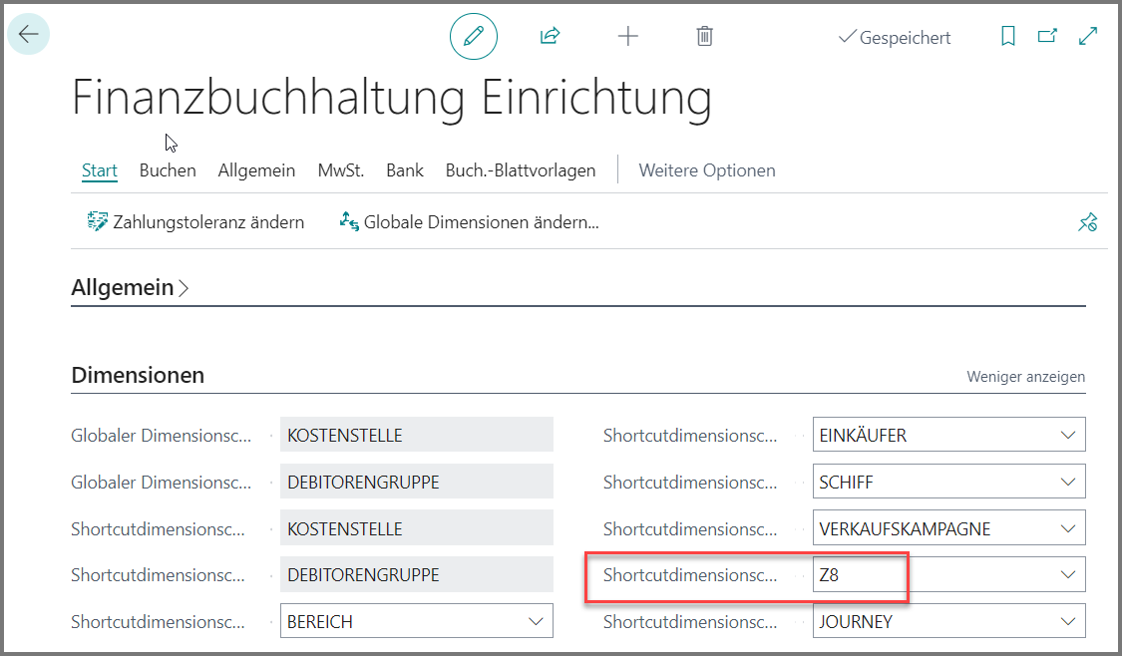Expand the BEREICH dropdown arrow
This screenshot has width=1122, height=656.
(536, 622)
